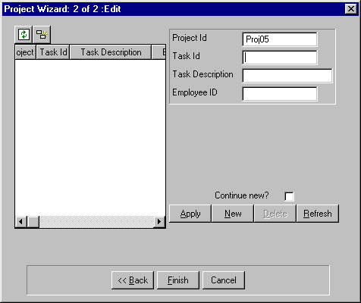Click the New button
This screenshot has height=303, width=361.
233,214
